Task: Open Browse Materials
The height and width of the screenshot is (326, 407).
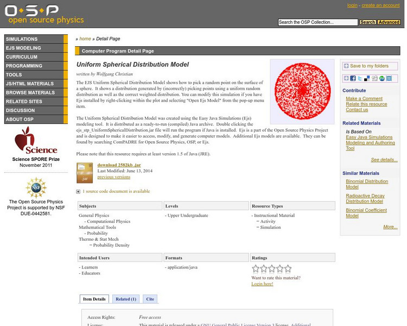Action: (x=36, y=92)
